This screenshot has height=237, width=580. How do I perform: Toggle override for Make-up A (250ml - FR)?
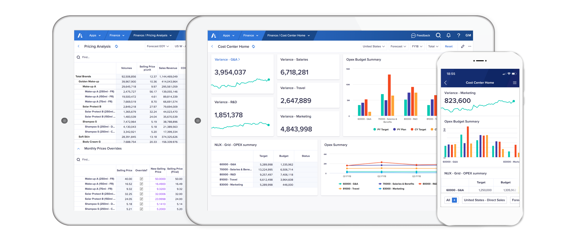tap(141, 179)
